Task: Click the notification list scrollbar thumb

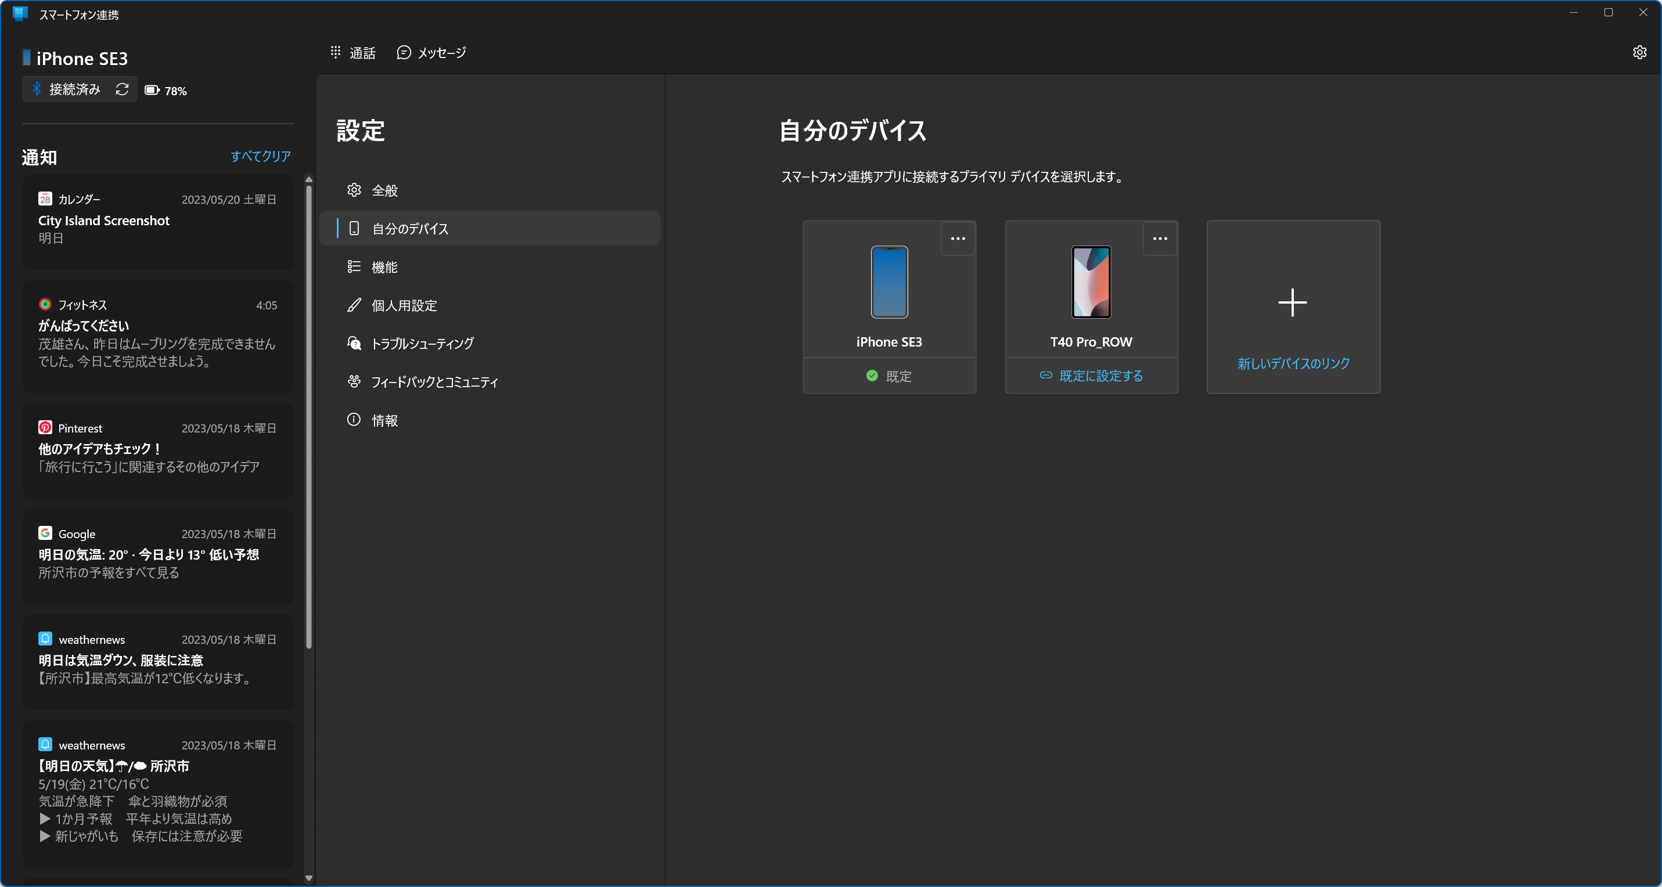Action: (x=308, y=417)
